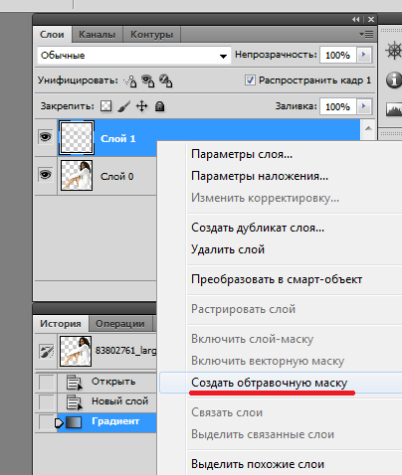Lock image pixels brush icon
402x475 pixels.
tap(123, 106)
